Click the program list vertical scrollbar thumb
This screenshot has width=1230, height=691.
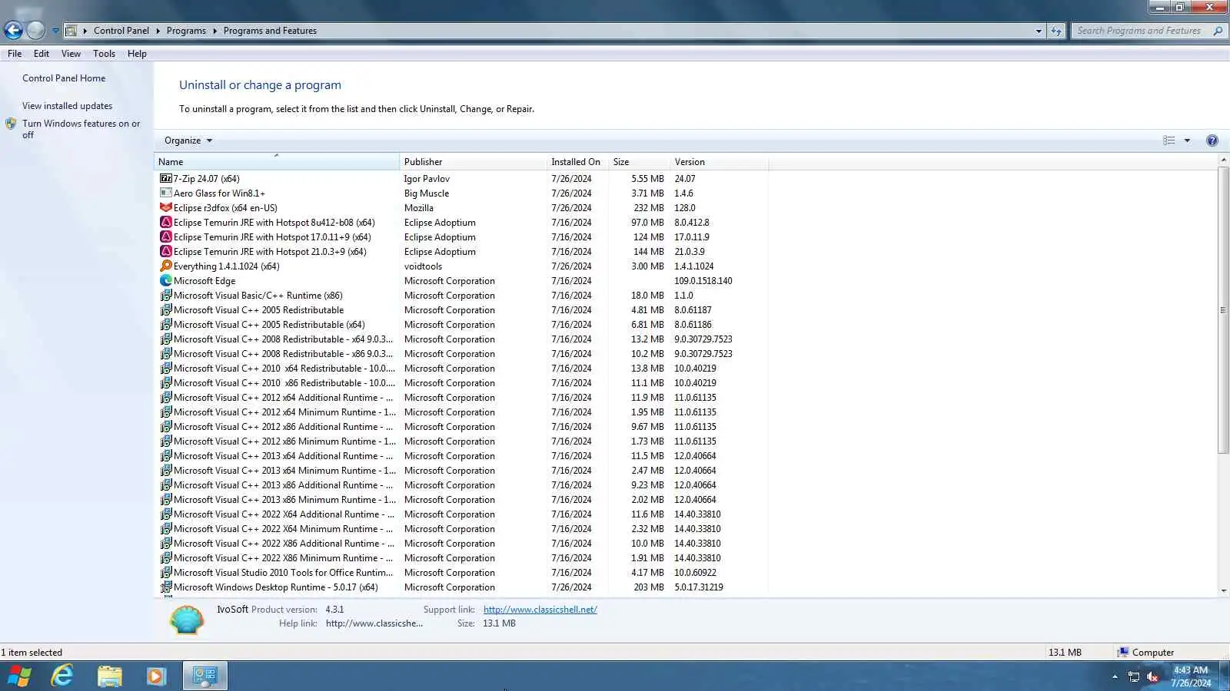click(1224, 310)
